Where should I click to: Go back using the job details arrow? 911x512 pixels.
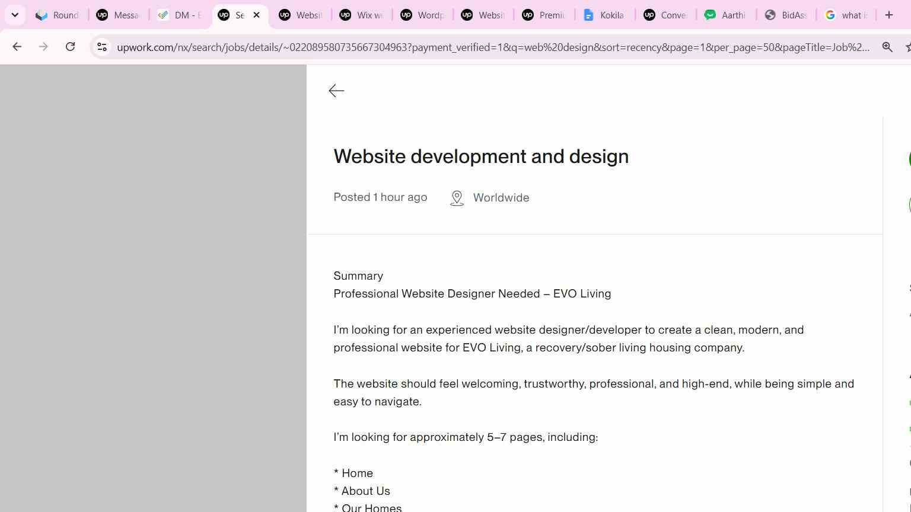tap(336, 91)
